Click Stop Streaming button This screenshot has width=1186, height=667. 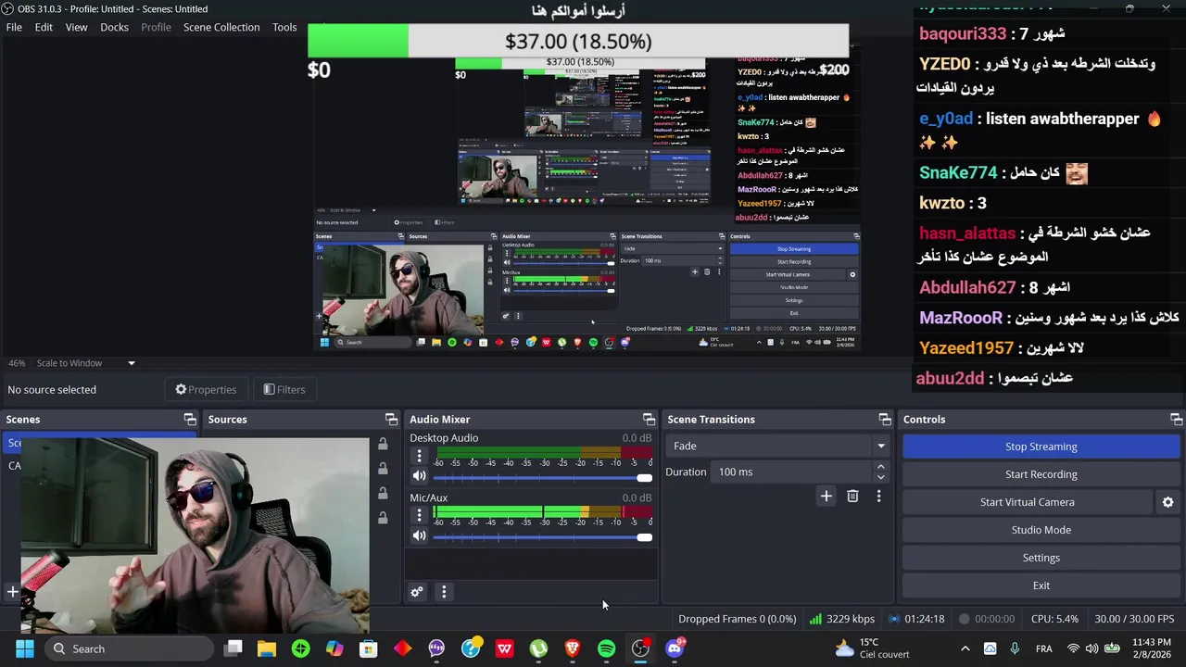[x=1041, y=447]
